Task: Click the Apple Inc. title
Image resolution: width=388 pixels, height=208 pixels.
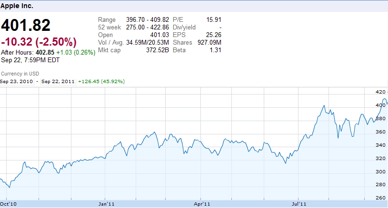Action: (17, 6)
